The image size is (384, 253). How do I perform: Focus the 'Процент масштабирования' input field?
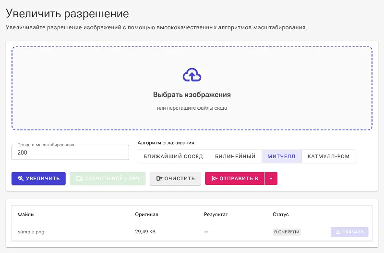click(70, 152)
